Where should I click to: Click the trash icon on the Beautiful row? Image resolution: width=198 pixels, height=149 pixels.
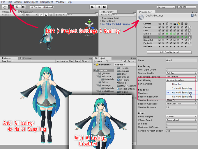tap(190, 40)
